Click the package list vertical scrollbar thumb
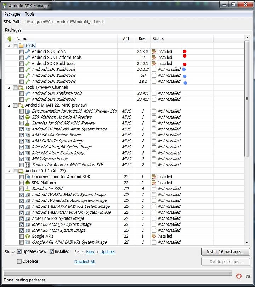The height and width of the screenshot is (287, 255). coord(247,99)
